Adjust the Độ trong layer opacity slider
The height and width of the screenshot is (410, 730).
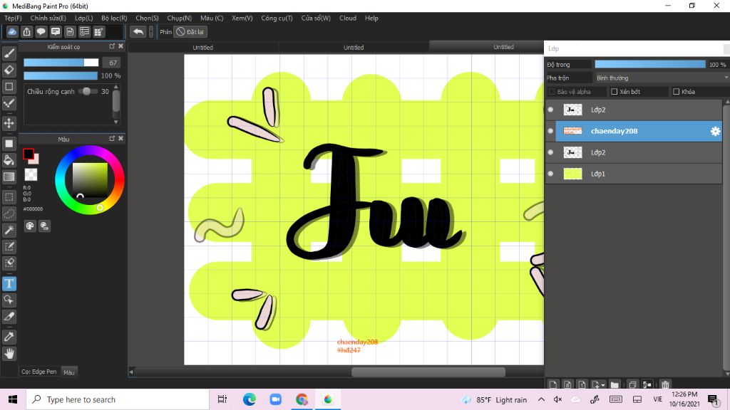(650, 64)
